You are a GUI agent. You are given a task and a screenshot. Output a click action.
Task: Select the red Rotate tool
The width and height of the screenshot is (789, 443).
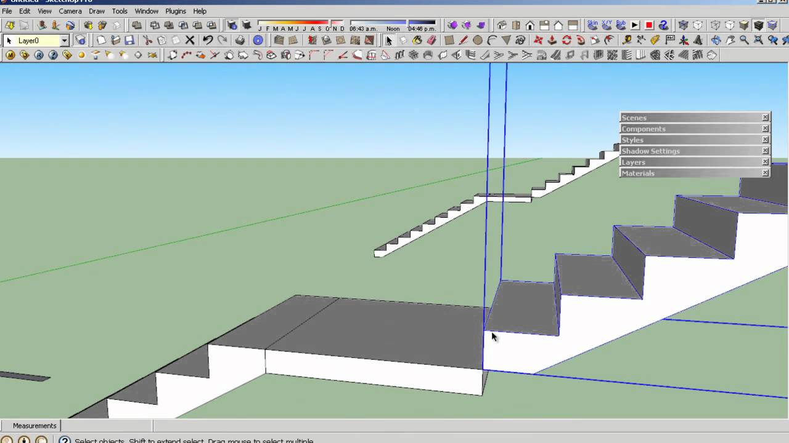[x=566, y=41]
